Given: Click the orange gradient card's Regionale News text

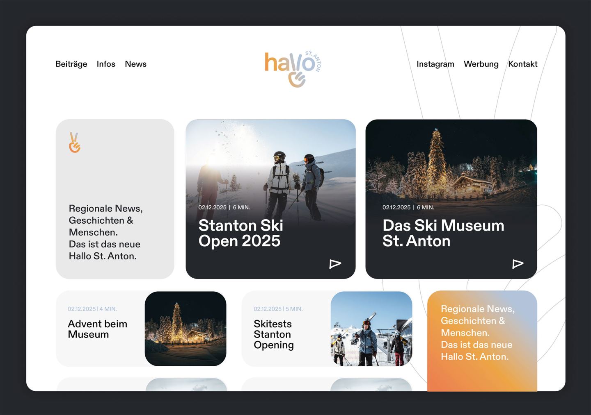Looking at the screenshot, I should [x=478, y=333].
